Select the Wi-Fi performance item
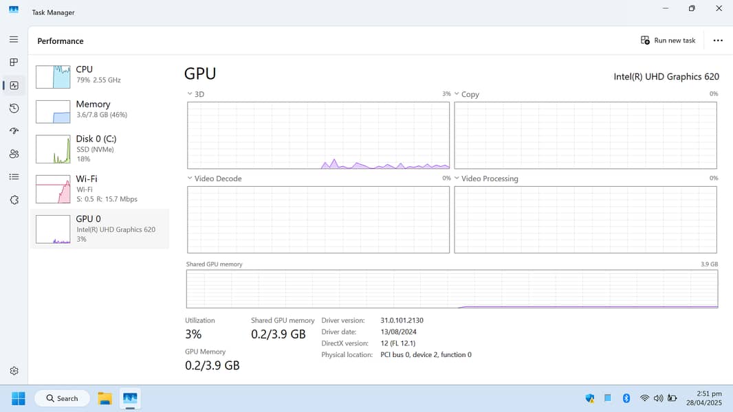Screen dimensions: 733x412 coord(100,189)
